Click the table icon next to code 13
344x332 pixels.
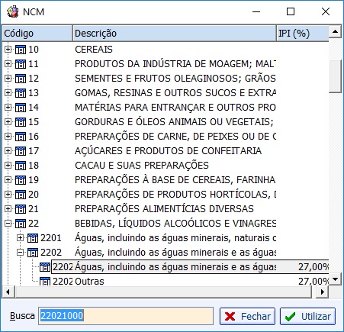[21, 93]
